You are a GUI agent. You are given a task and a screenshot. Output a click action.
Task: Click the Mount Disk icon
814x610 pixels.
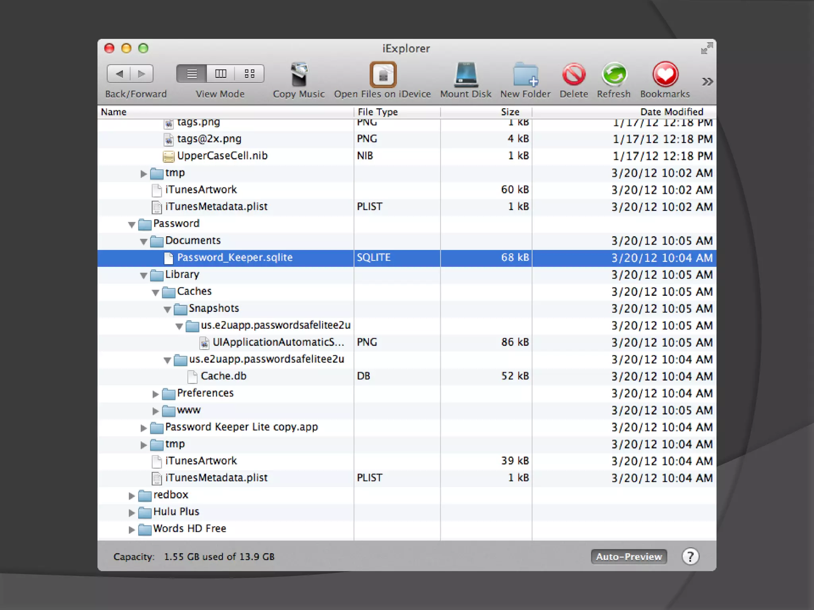[x=465, y=74]
